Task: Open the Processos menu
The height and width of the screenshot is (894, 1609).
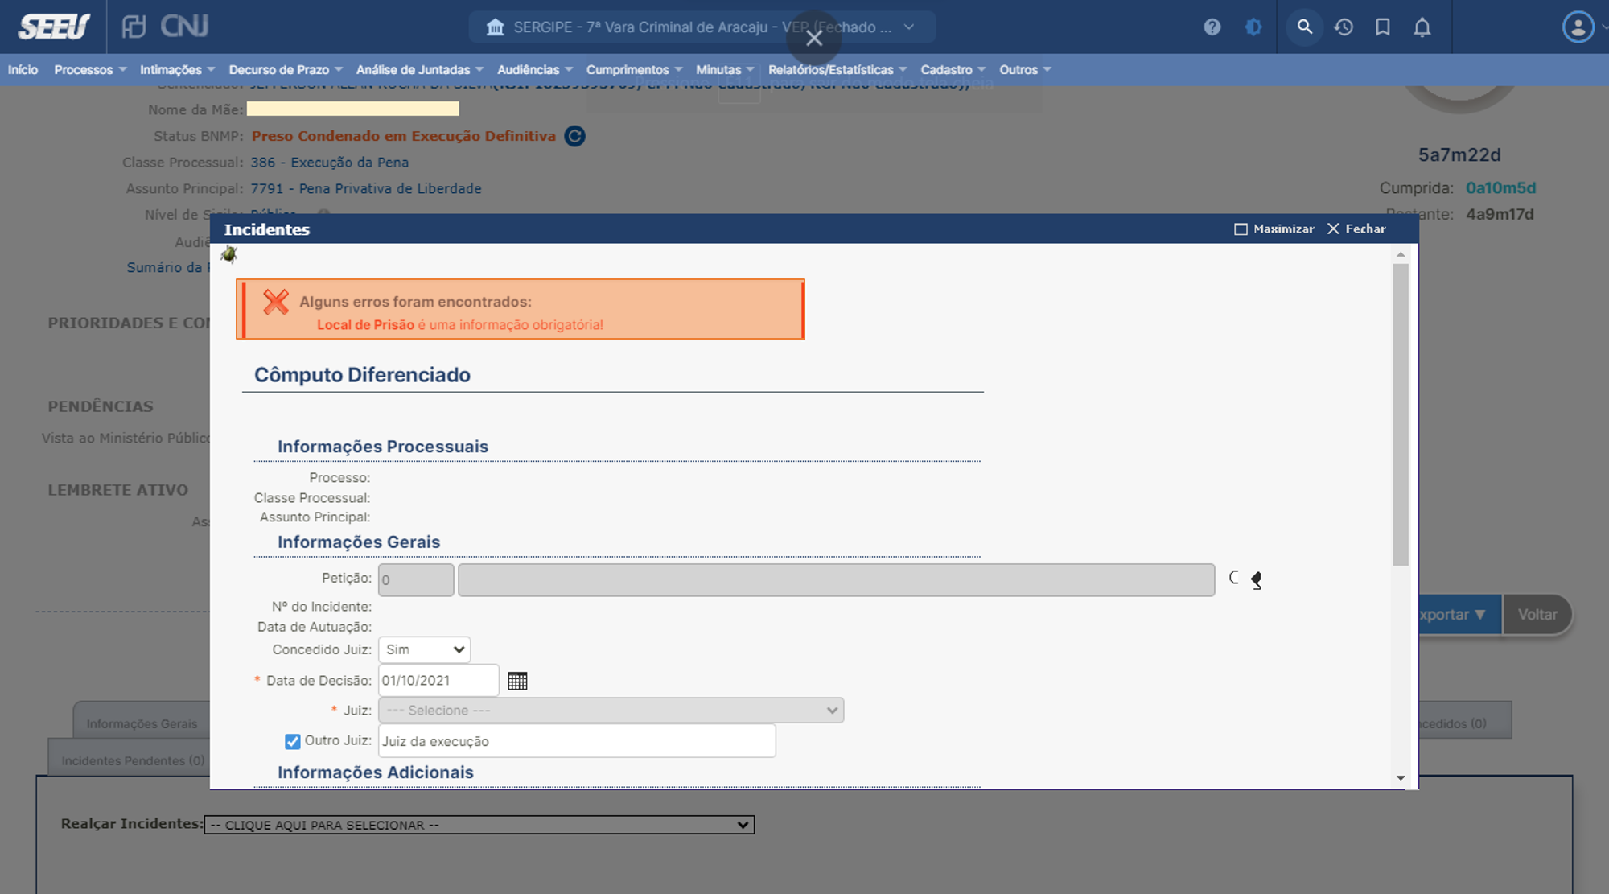Action: (x=90, y=70)
